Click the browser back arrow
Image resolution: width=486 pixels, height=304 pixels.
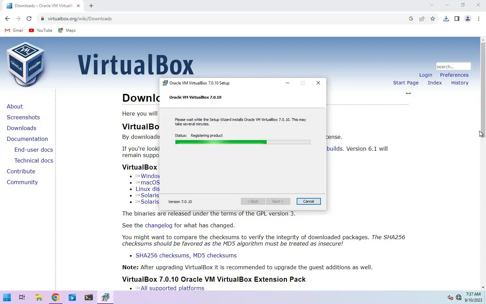(7, 19)
